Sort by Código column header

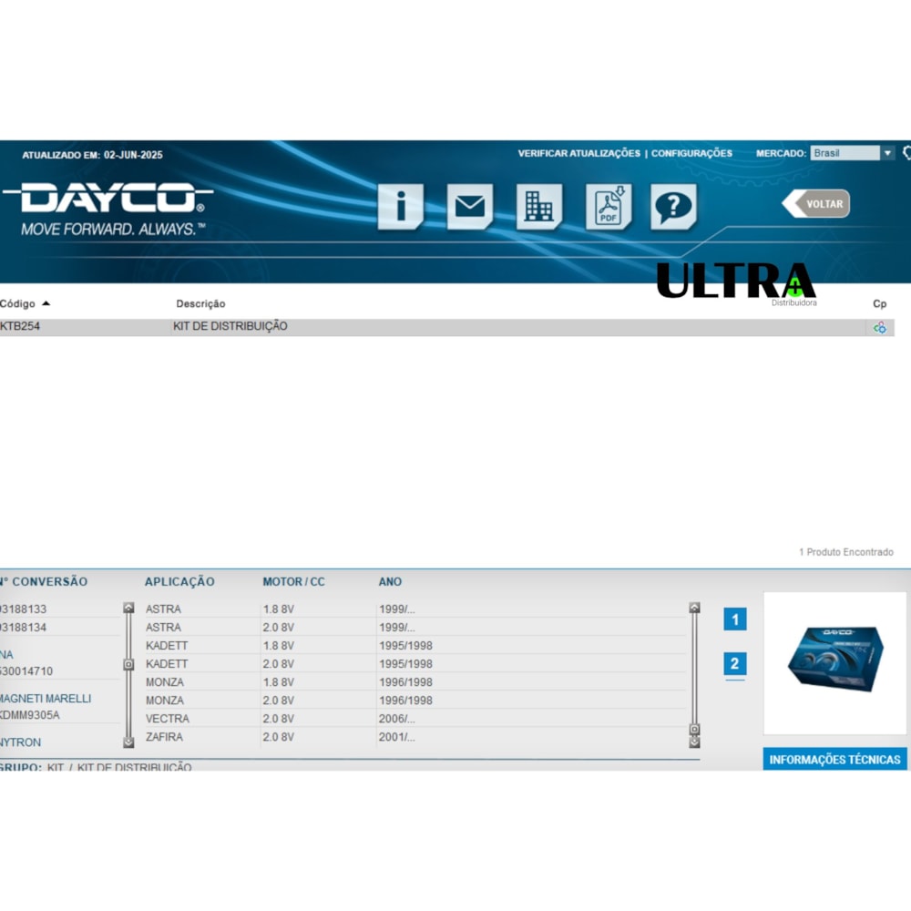(25, 304)
